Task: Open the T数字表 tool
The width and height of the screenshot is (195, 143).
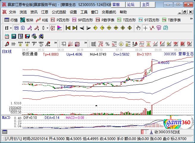Action: pyautogui.click(x=171, y=20)
